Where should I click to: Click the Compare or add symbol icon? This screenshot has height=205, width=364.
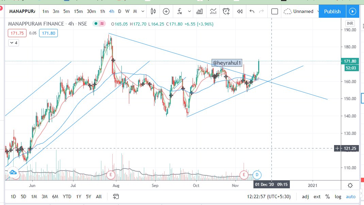pos(166,11)
